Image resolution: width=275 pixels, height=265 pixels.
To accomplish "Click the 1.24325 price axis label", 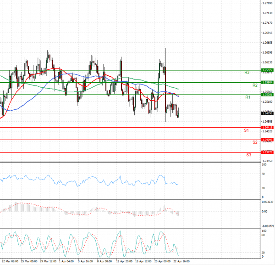I will (x=267, y=131).
